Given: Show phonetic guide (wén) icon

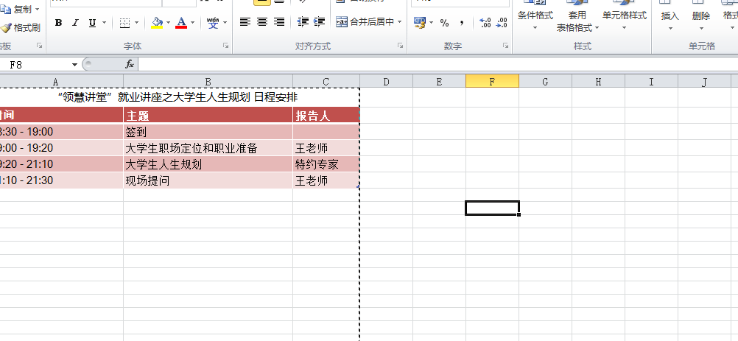Looking at the screenshot, I should click(213, 23).
